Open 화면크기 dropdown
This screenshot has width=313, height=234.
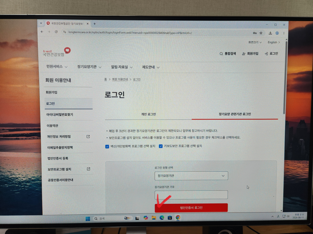255,42
